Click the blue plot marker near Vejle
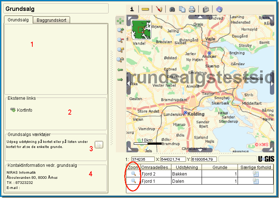 click(209, 53)
